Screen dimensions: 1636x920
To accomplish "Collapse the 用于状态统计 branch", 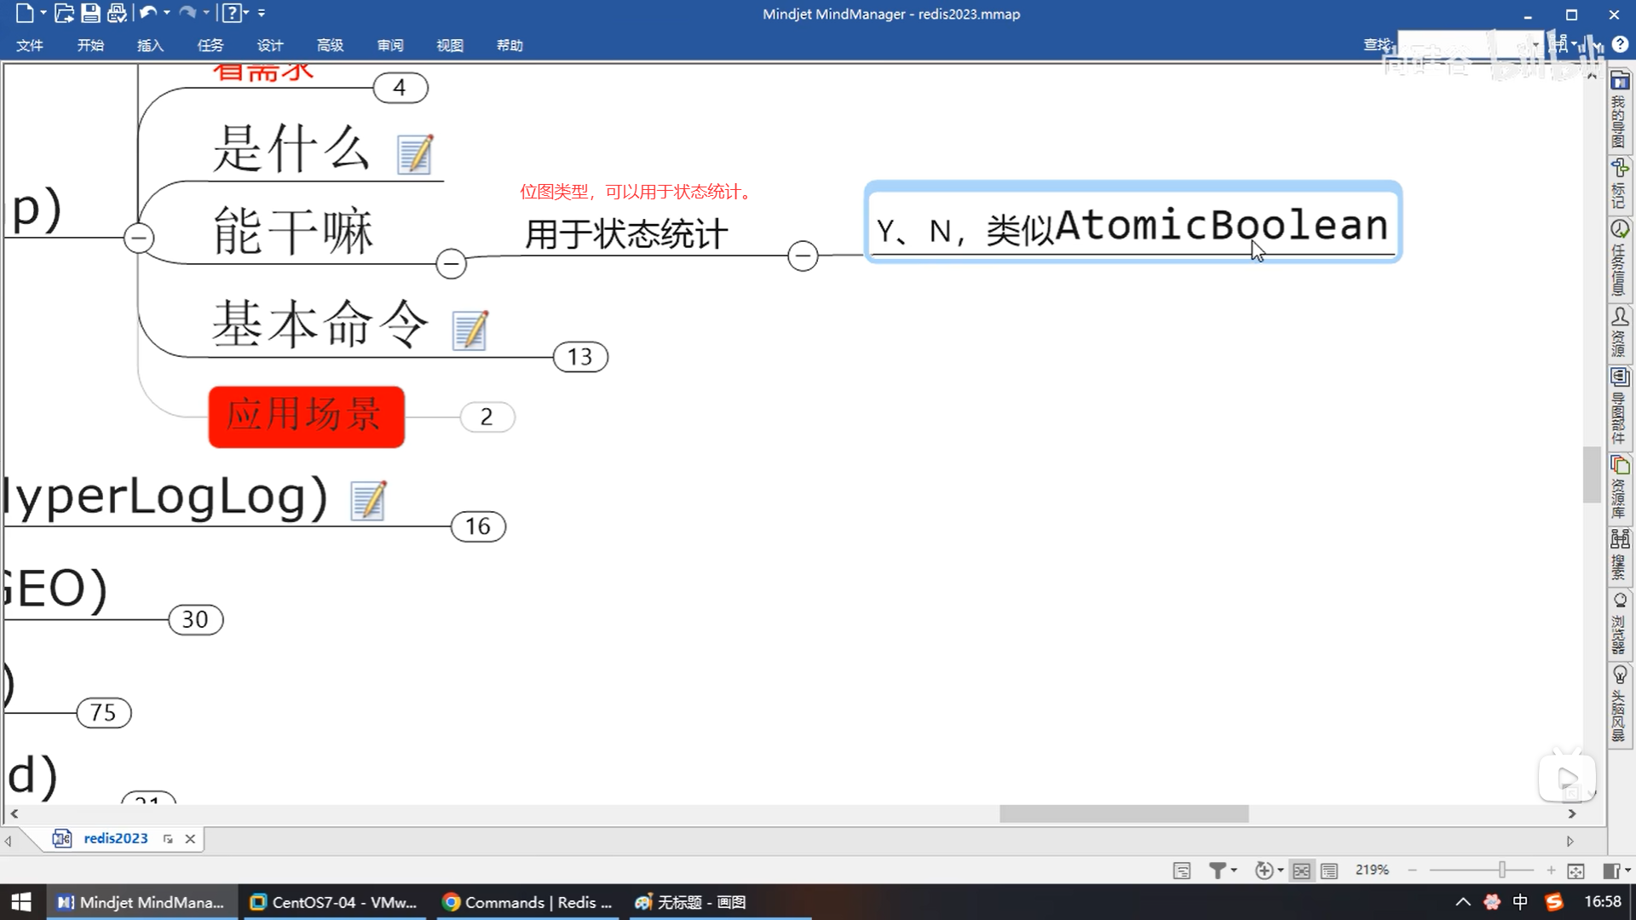I will click(x=803, y=256).
